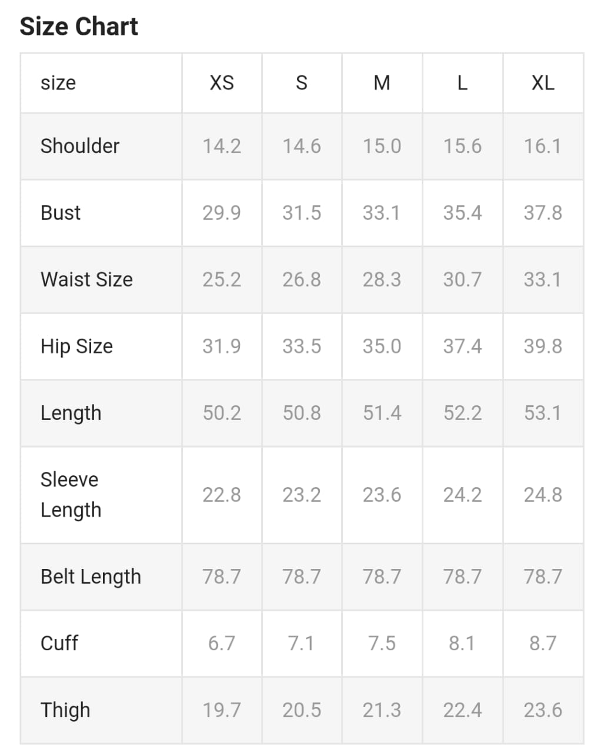Select the Hip Size value 39.8

(542, 346)
